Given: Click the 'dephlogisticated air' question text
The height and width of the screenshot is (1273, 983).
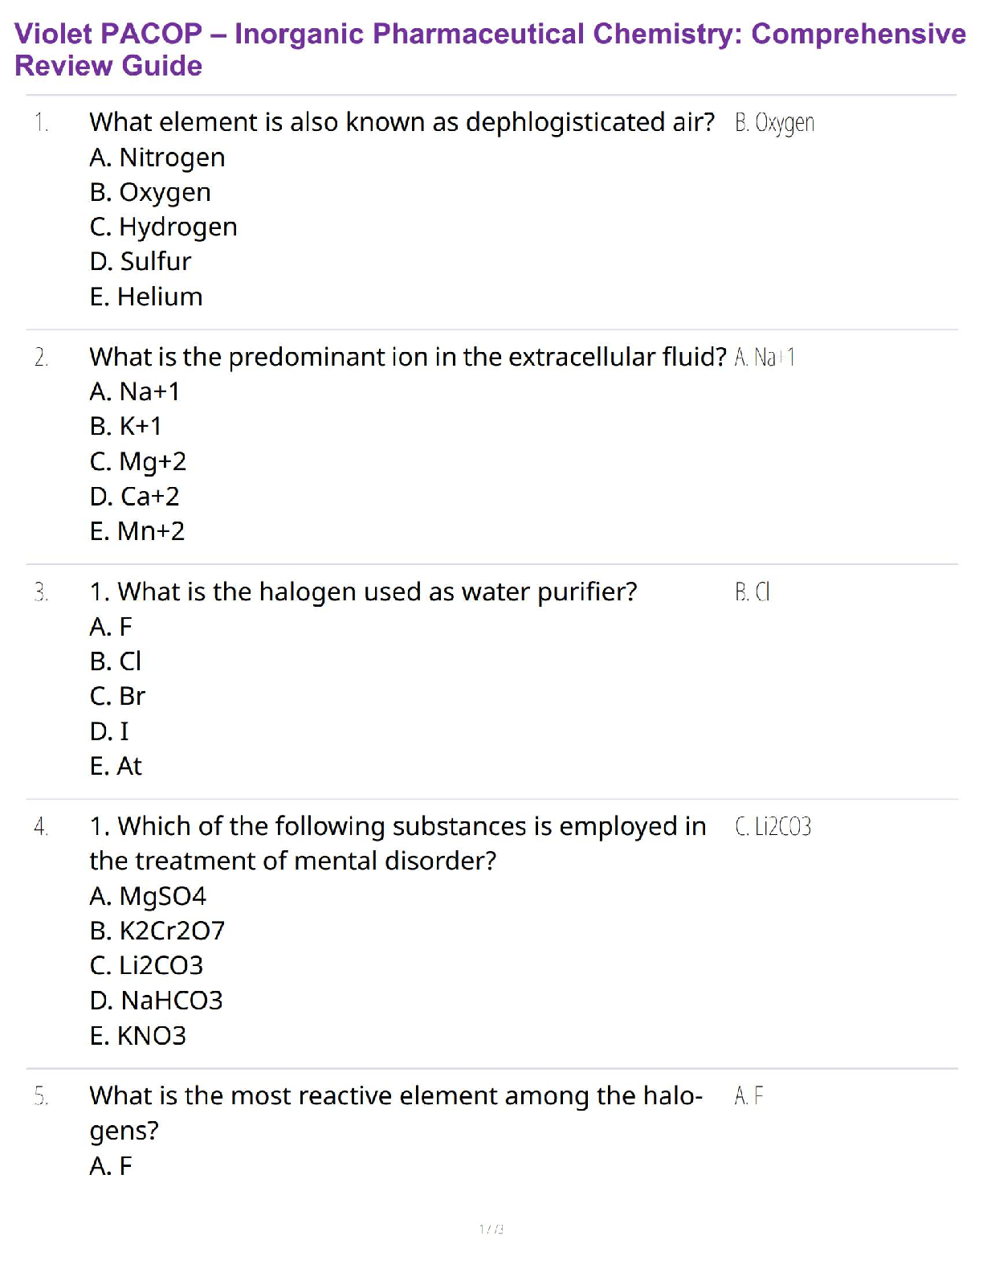Looking at the screenshot, I should pyautogui.click(x=402, y=122).
